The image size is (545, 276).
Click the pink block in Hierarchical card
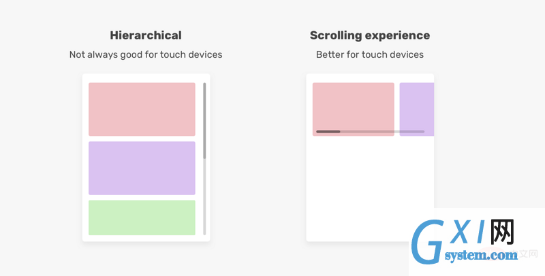pos(142,109)
